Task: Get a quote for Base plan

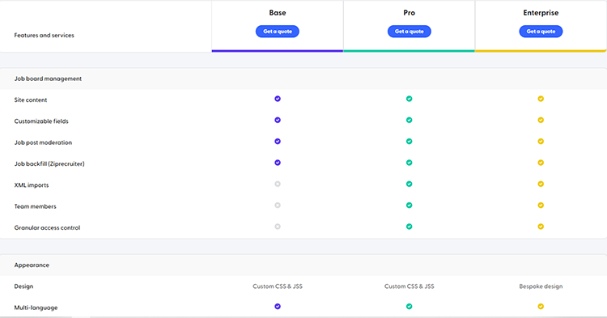Action: (278, 32)
